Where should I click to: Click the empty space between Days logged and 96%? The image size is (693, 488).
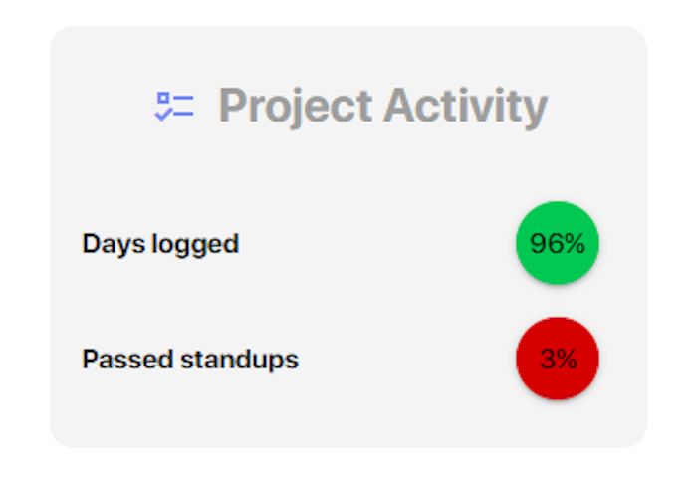pos(377,244)
